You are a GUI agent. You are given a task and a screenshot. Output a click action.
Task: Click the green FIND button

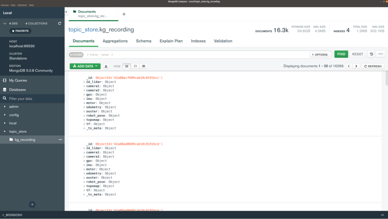click(341, 54)
